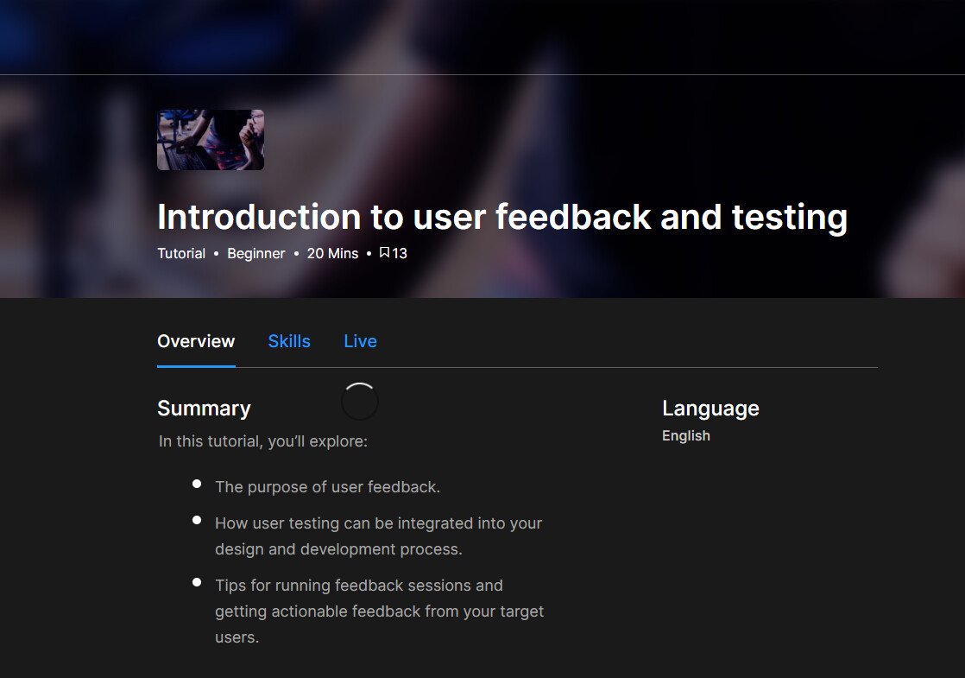Open the tutorial thumbnail image
Image resolution: width=965 pixels, height=678 pixels.
pyautogui.click(x=211, y=140)
